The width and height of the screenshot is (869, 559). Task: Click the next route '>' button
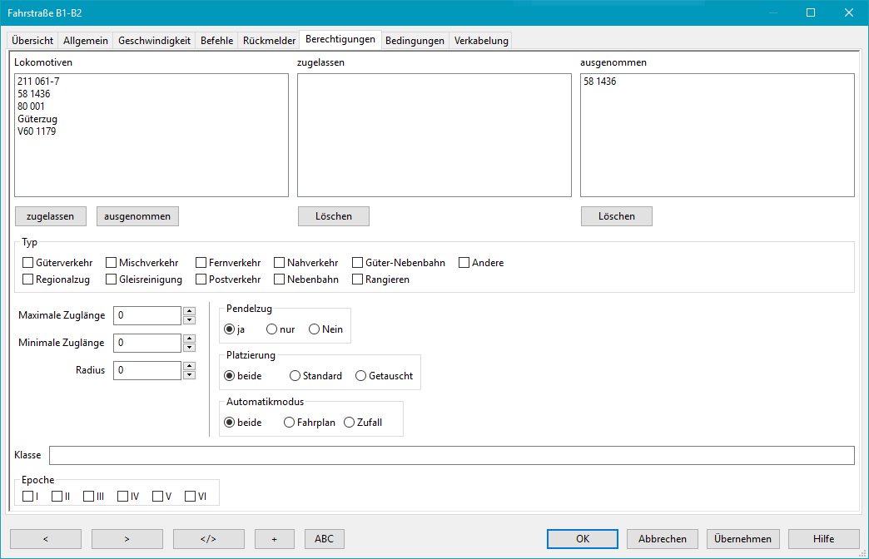tap(127, 538)
